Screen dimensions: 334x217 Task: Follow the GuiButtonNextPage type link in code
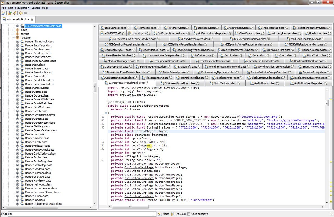139,164
